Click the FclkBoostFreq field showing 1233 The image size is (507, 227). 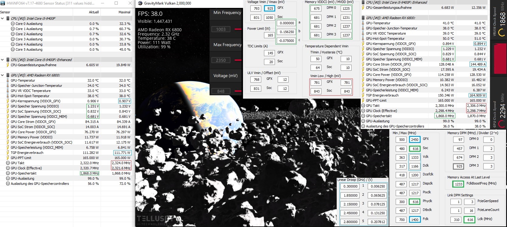coord(458,184)
